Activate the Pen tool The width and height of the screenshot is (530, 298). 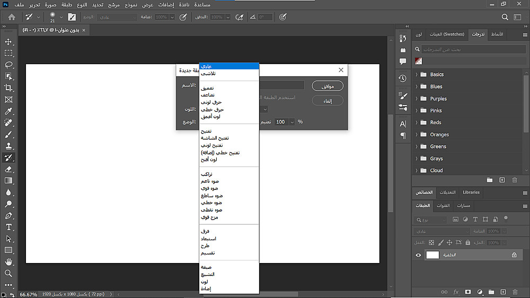[x=8, y=216]
